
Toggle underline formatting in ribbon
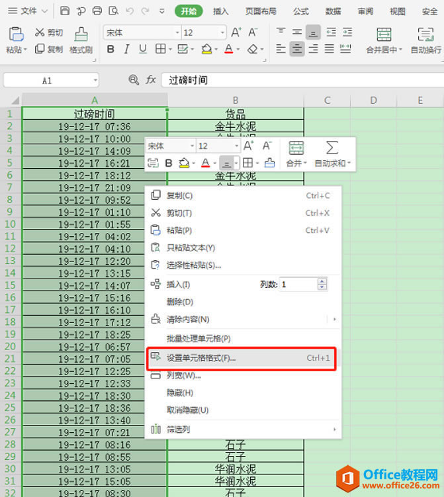point(143,49)
